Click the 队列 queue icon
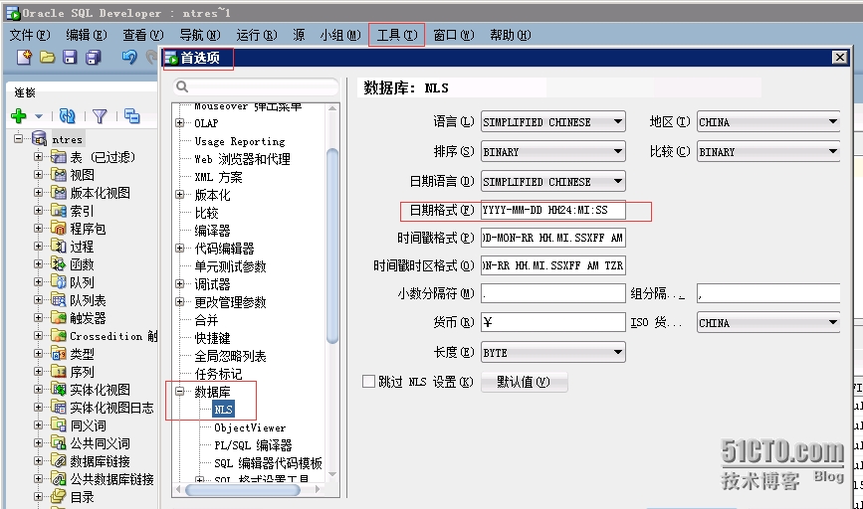Image resolution: width=863 pixels, height=509 pixels. pos(59,282)
